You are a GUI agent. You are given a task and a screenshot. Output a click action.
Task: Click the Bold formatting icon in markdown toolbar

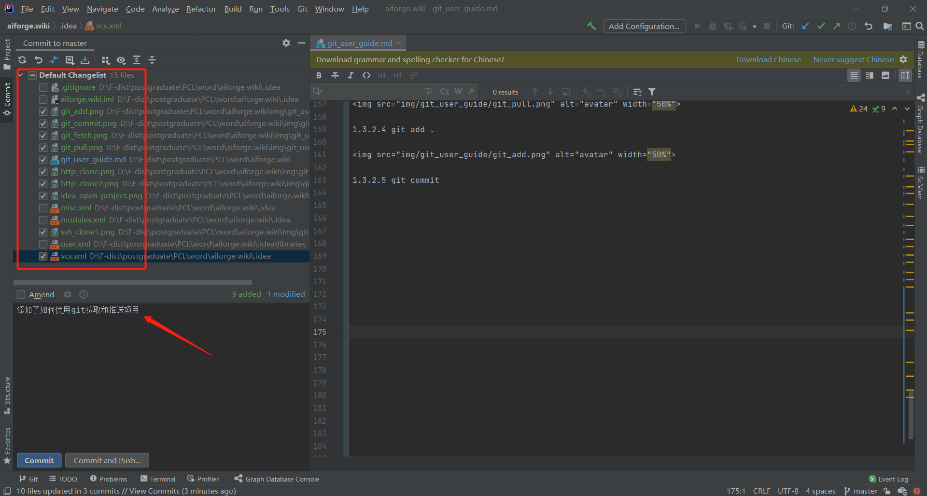coord(319,75)
